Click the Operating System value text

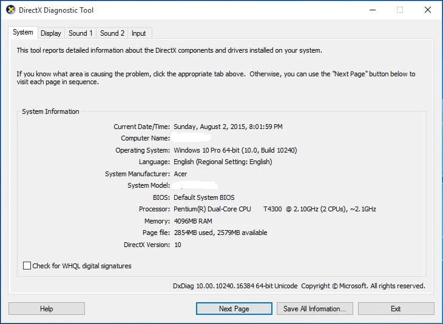tap(235, 150)
